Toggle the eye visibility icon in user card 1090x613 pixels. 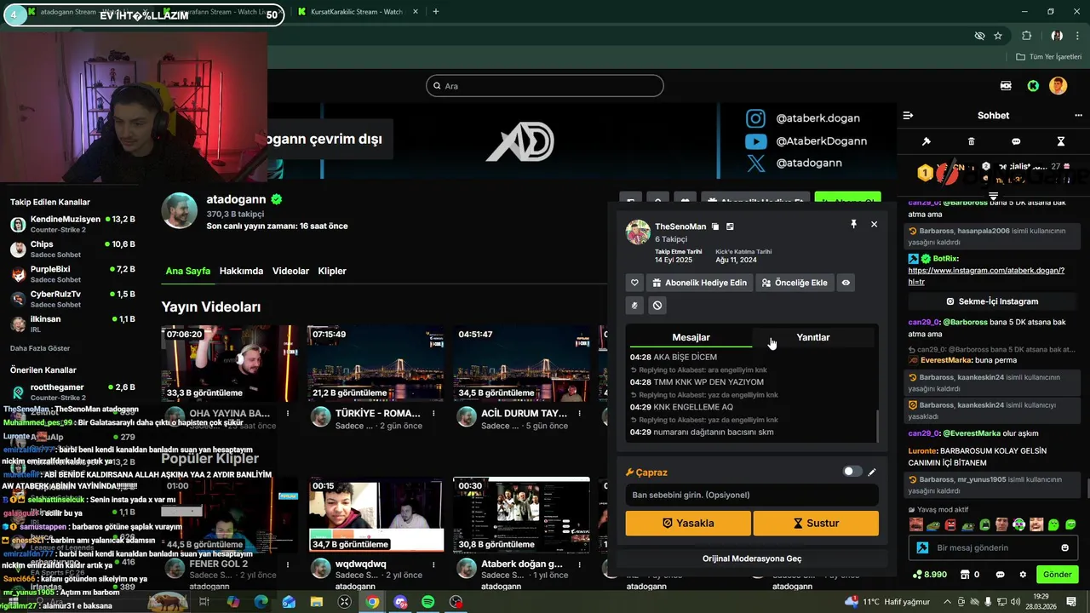click(846, 283)
